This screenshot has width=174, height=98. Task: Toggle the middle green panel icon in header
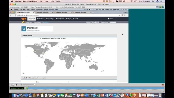[160, 7]
